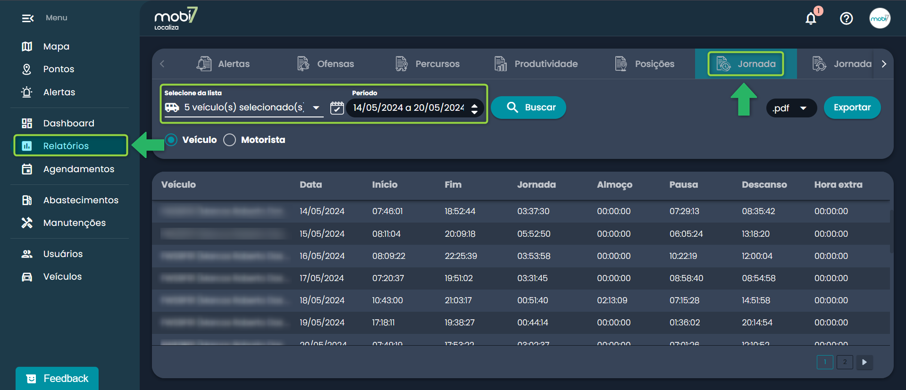Click Descanso value 20:14:54

click(x=757, y=323)
